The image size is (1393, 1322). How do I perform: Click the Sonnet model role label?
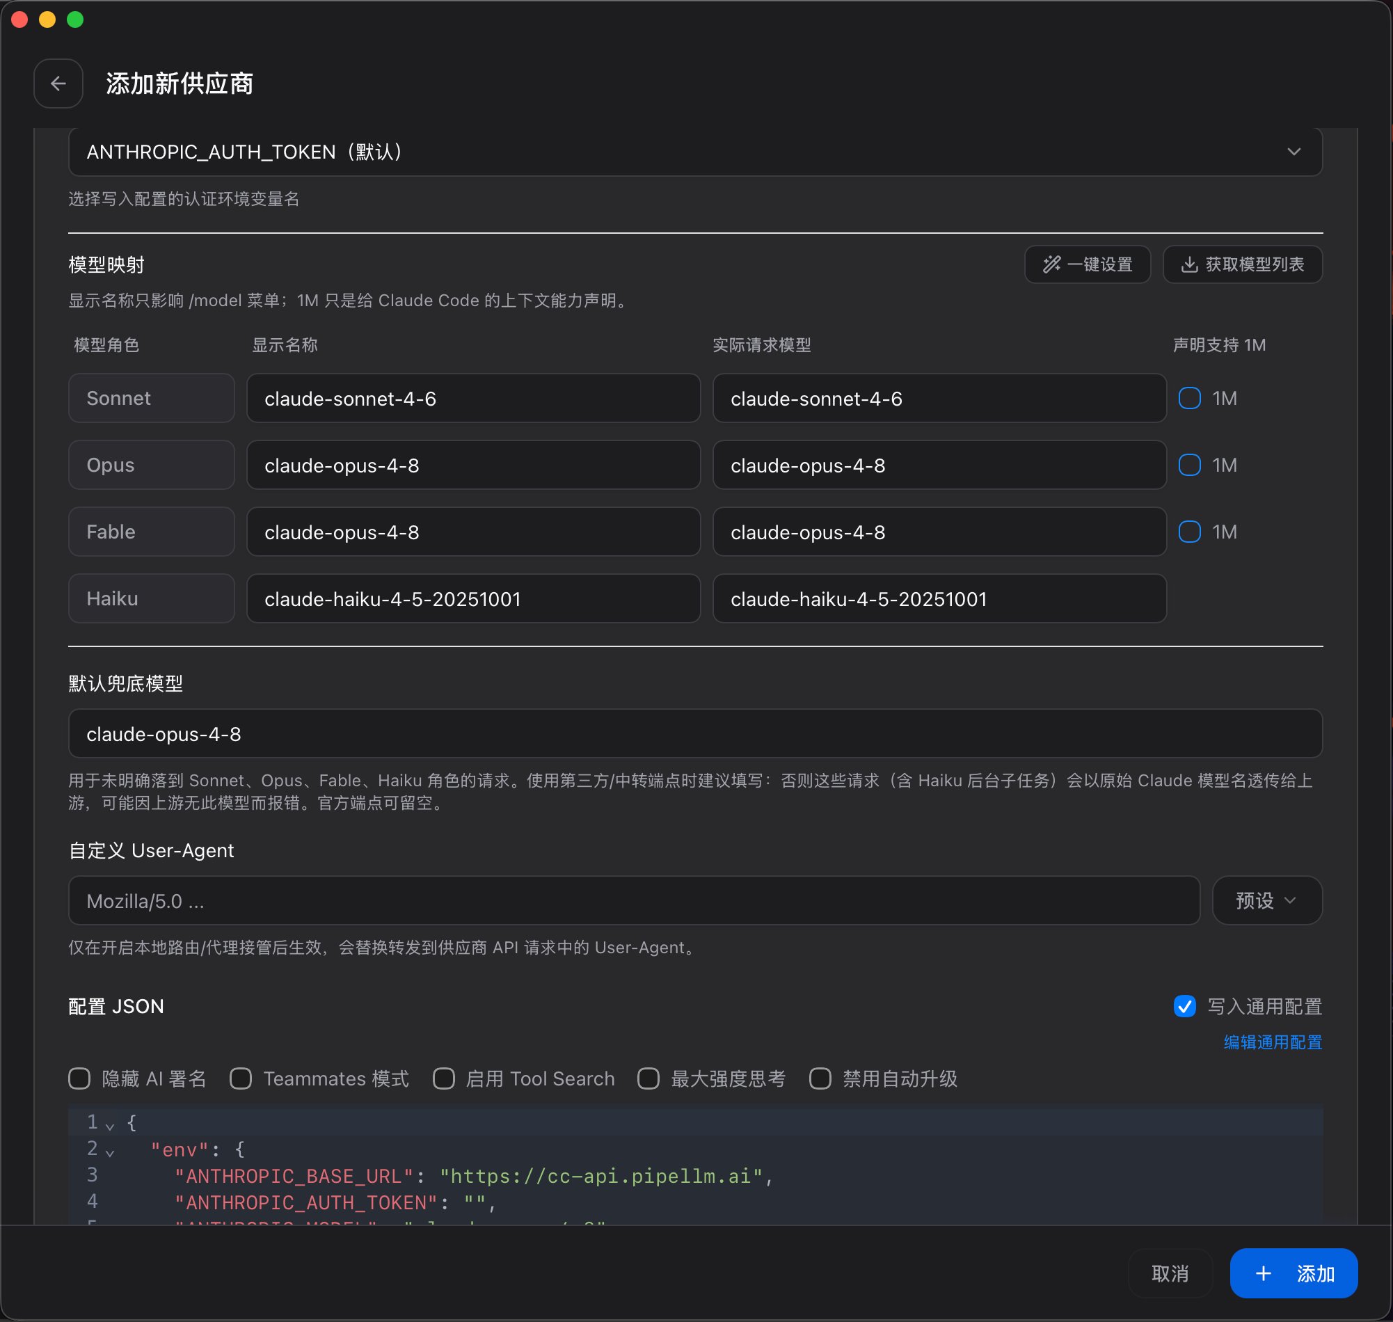tap(152, 398)
